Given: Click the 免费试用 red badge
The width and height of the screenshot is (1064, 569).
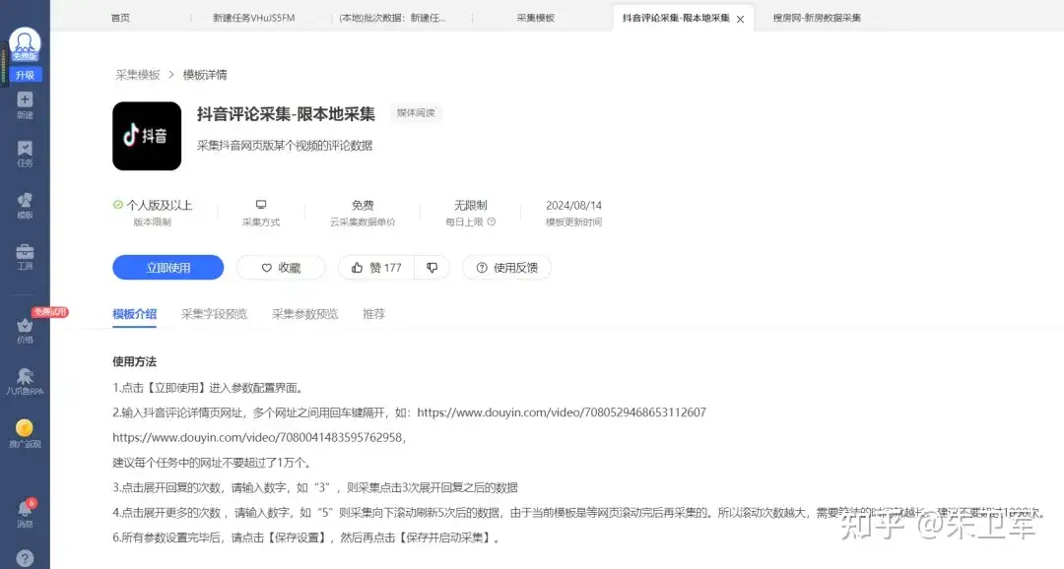Looking at the screenshot, I should tap(50, 312).
